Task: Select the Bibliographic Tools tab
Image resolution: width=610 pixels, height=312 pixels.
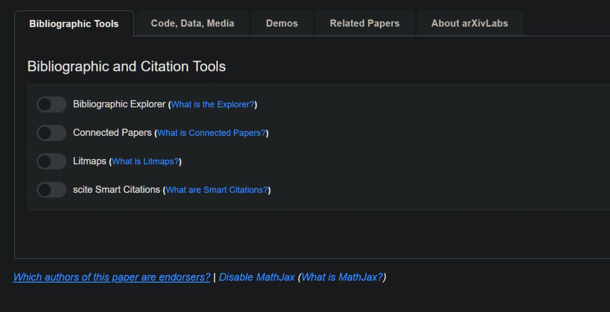Action: pyautogui.click(x=74, y=24)
